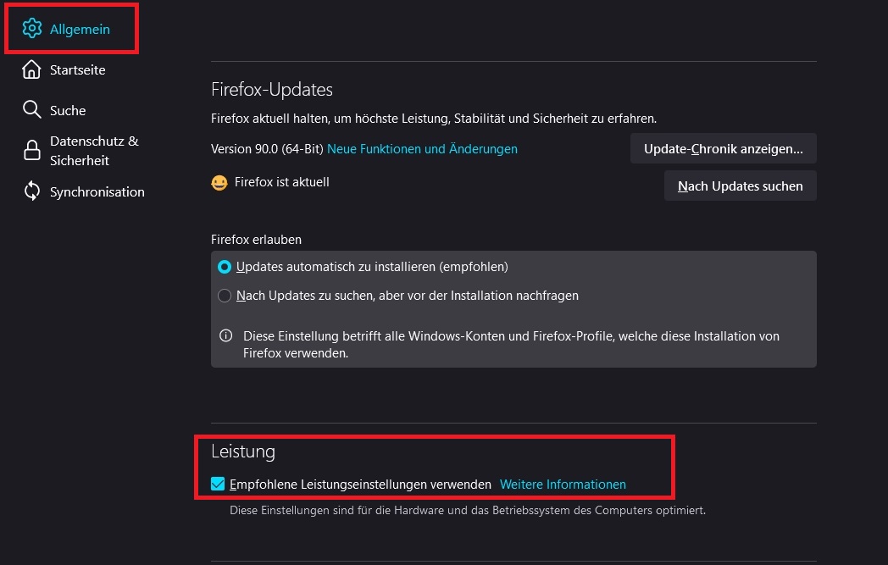Click the circular arrows Synchronisation icon
The height and width of the screenshot is (565, 888).
tap(31, 191)
